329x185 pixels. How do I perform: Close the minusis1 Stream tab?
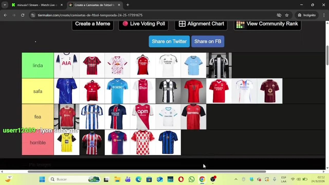point(61,5)
